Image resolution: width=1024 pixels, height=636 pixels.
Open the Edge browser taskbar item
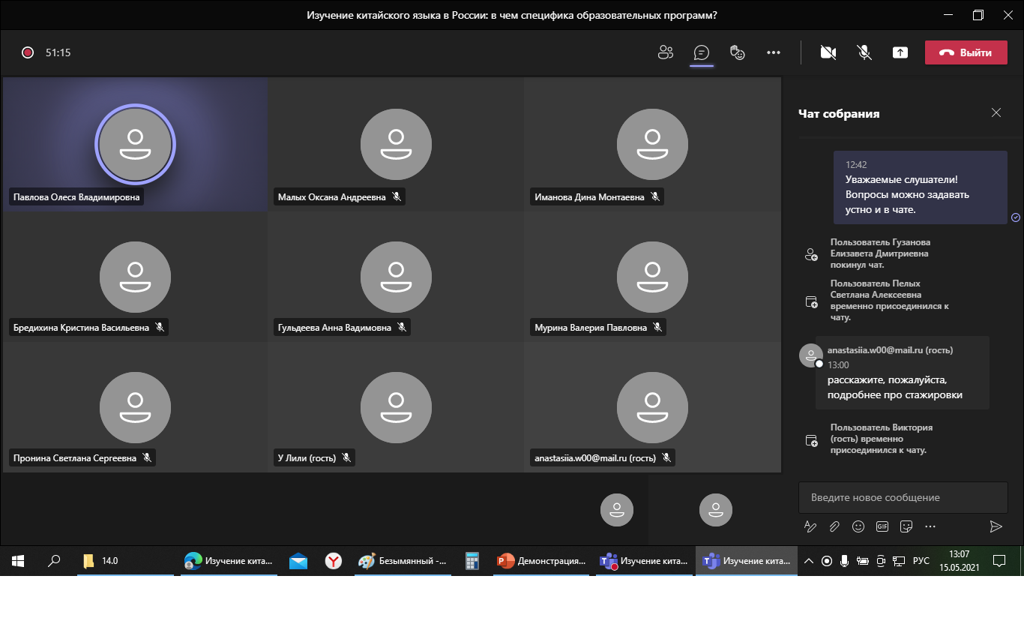[229, 561]
